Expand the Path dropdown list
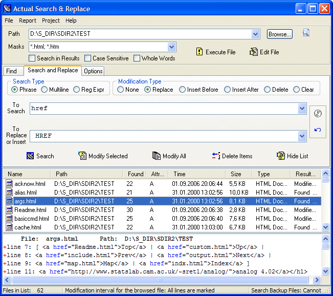The width and height of the screenshot is (333, 296). [x=256, y=34]
